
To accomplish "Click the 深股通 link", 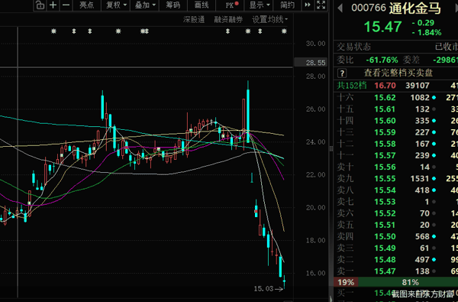I will pyautogui.click(x=194, y=20).
